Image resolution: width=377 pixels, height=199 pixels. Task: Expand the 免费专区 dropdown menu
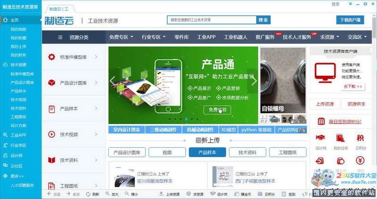[x=121, y=37]
